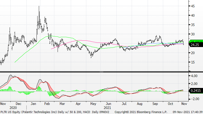Image resolution: width=203 pixels, height=114 pixels.
Task: Click the Mar month label
Action: tap(62, 104)
